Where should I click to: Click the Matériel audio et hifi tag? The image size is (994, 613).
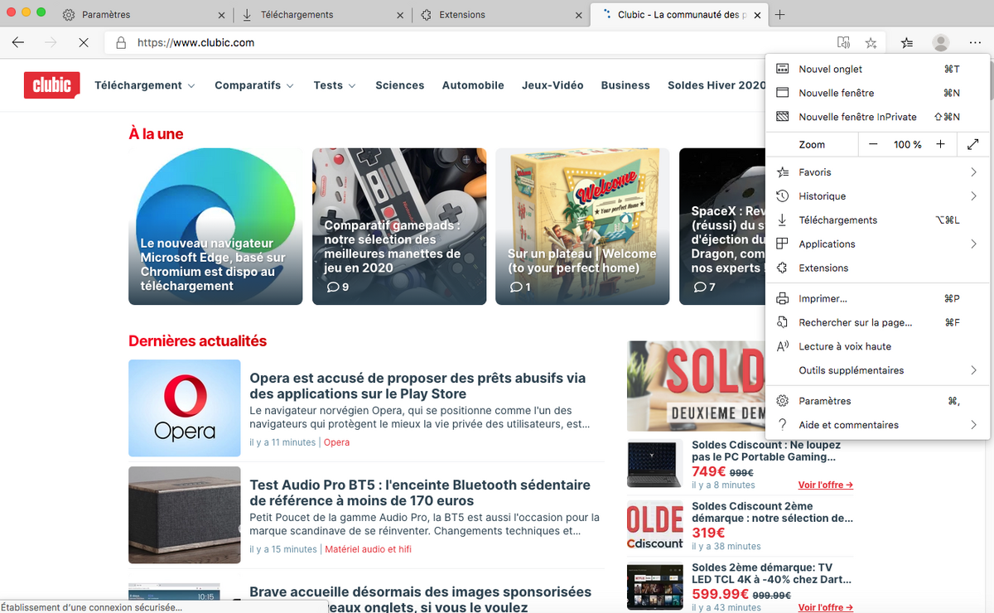[368, 549]
